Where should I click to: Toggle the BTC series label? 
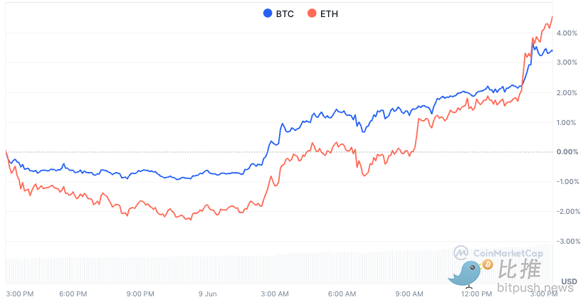pos(285,13)
